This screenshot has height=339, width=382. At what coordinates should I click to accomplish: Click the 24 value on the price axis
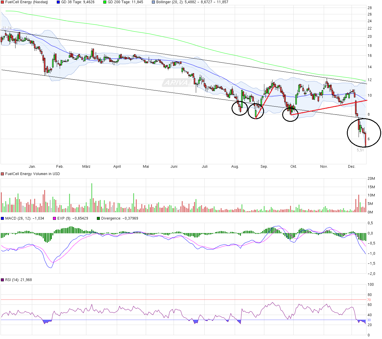coord(370,21)
